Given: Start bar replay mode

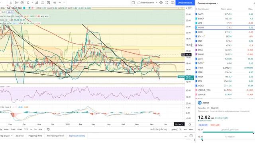Looking at the screenshot, I should [55, 3].
